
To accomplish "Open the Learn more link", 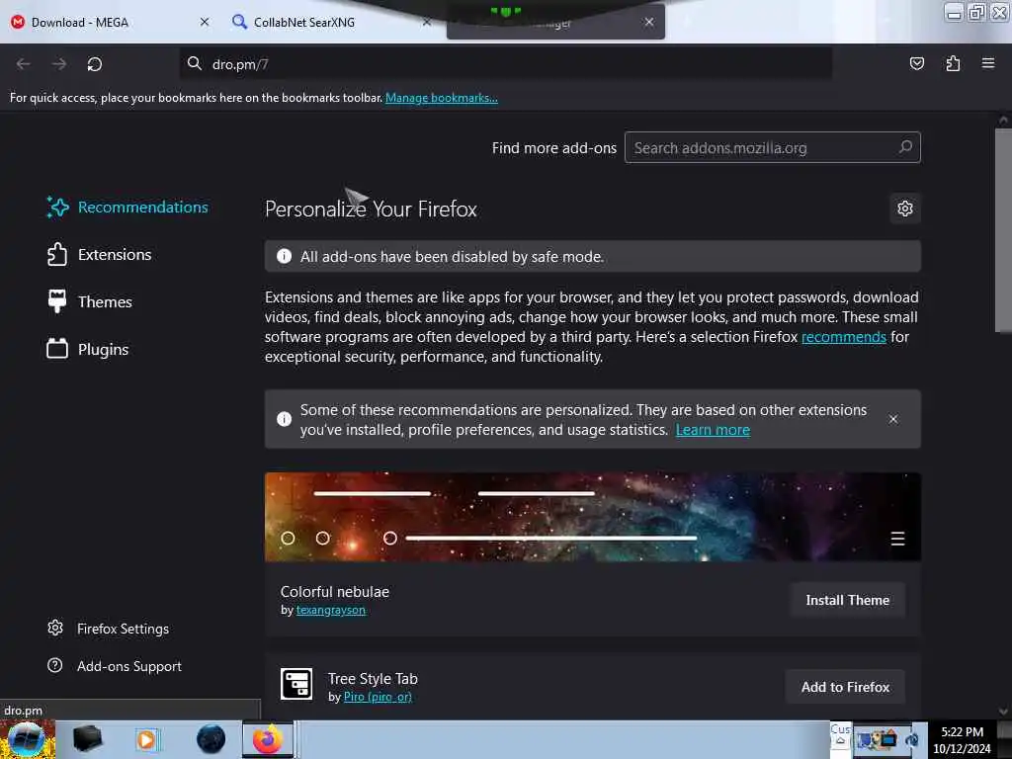I will tap(713, 430).
